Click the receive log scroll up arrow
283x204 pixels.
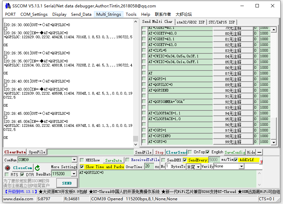coord(136,22)
